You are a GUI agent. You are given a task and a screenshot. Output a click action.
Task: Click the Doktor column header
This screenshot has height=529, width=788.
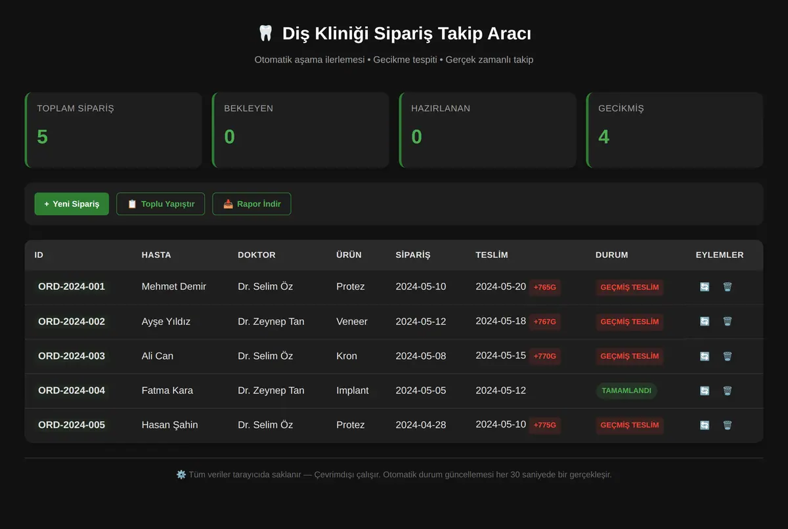[257, 255]
